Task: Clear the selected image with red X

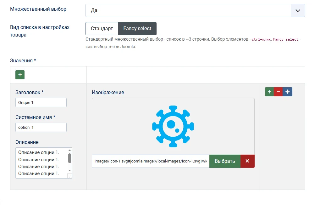Action: click(x=247, y=161)
